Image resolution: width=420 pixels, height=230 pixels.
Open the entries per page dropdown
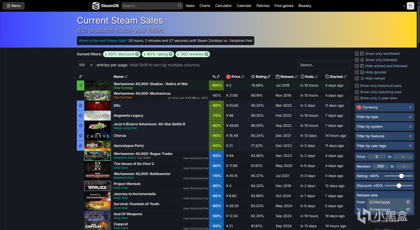click(86, 65)
